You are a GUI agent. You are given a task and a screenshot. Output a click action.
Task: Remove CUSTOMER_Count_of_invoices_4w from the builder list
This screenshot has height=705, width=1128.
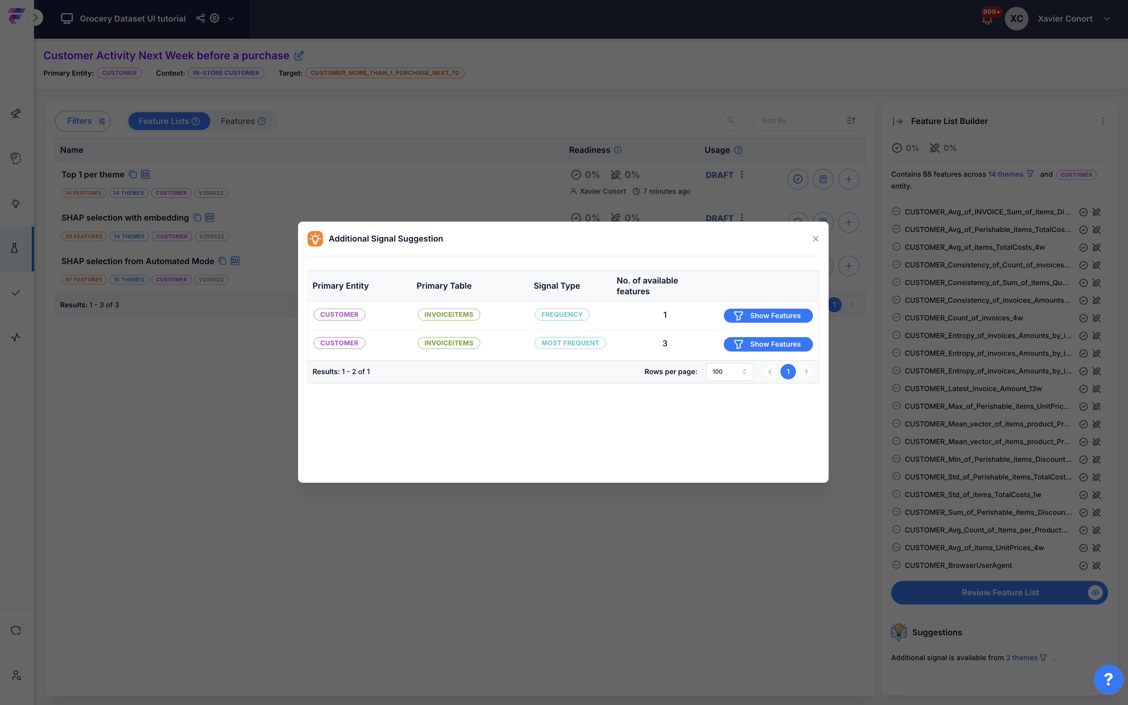click(x=896, y=317)
